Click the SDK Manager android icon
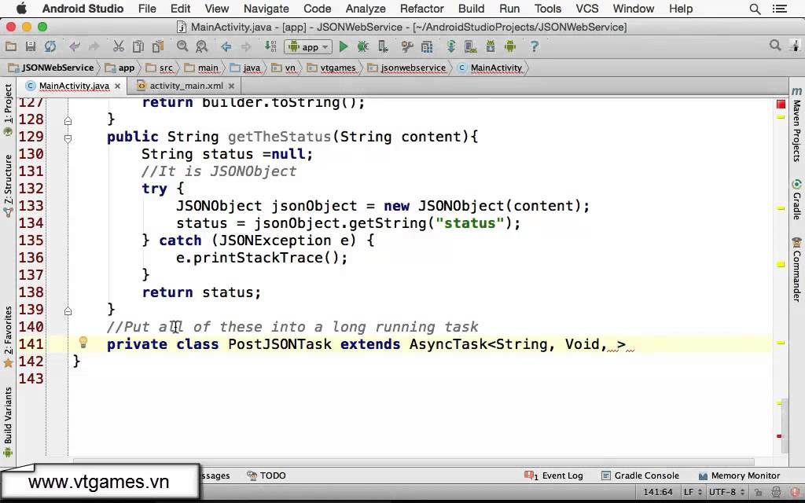The image size is (805, 503). (491, 46)
